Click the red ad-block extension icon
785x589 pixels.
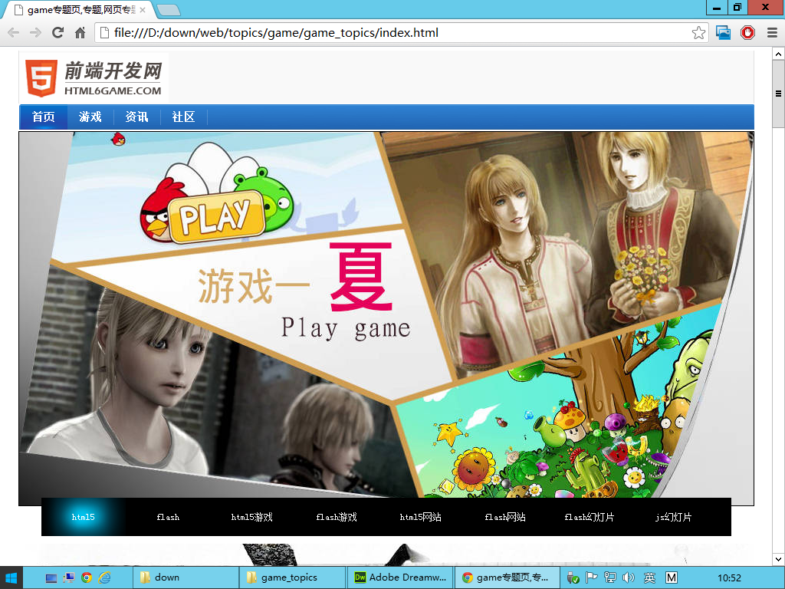pos(747,33)
